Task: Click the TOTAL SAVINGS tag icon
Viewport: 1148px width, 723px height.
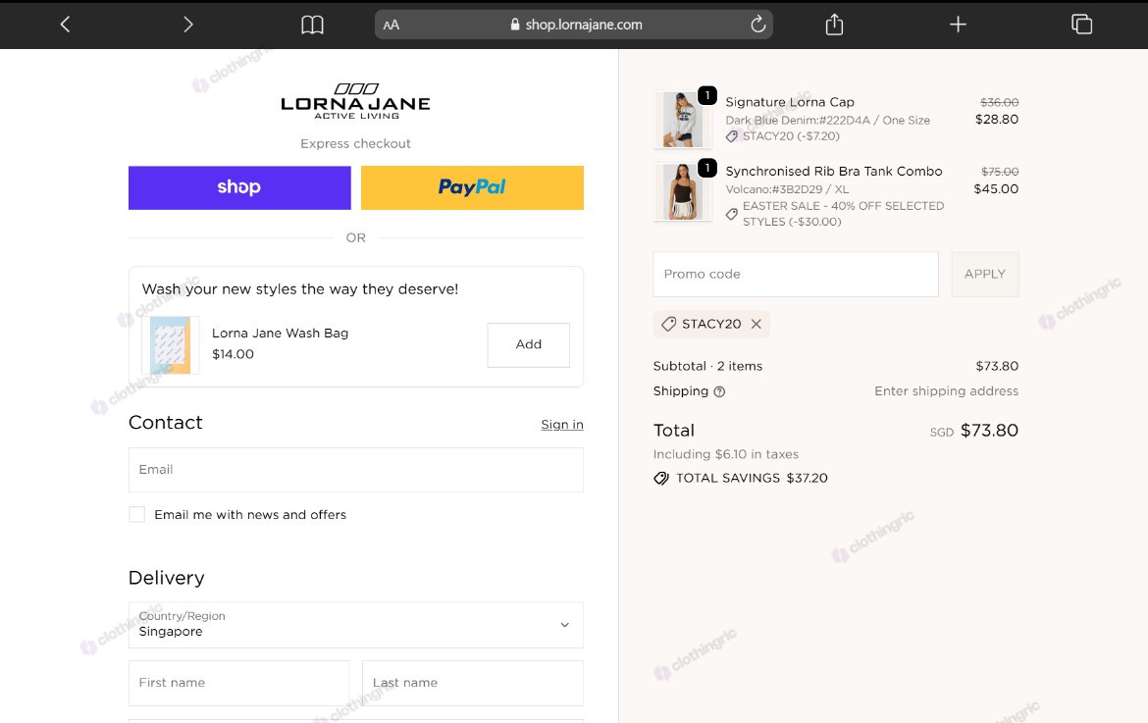Action: click(x=661, y=479)
